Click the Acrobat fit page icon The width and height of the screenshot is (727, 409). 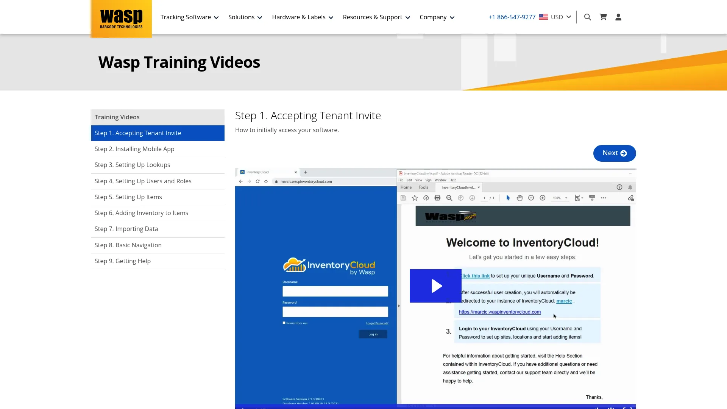pyautogui.click(x=578, y=198)
